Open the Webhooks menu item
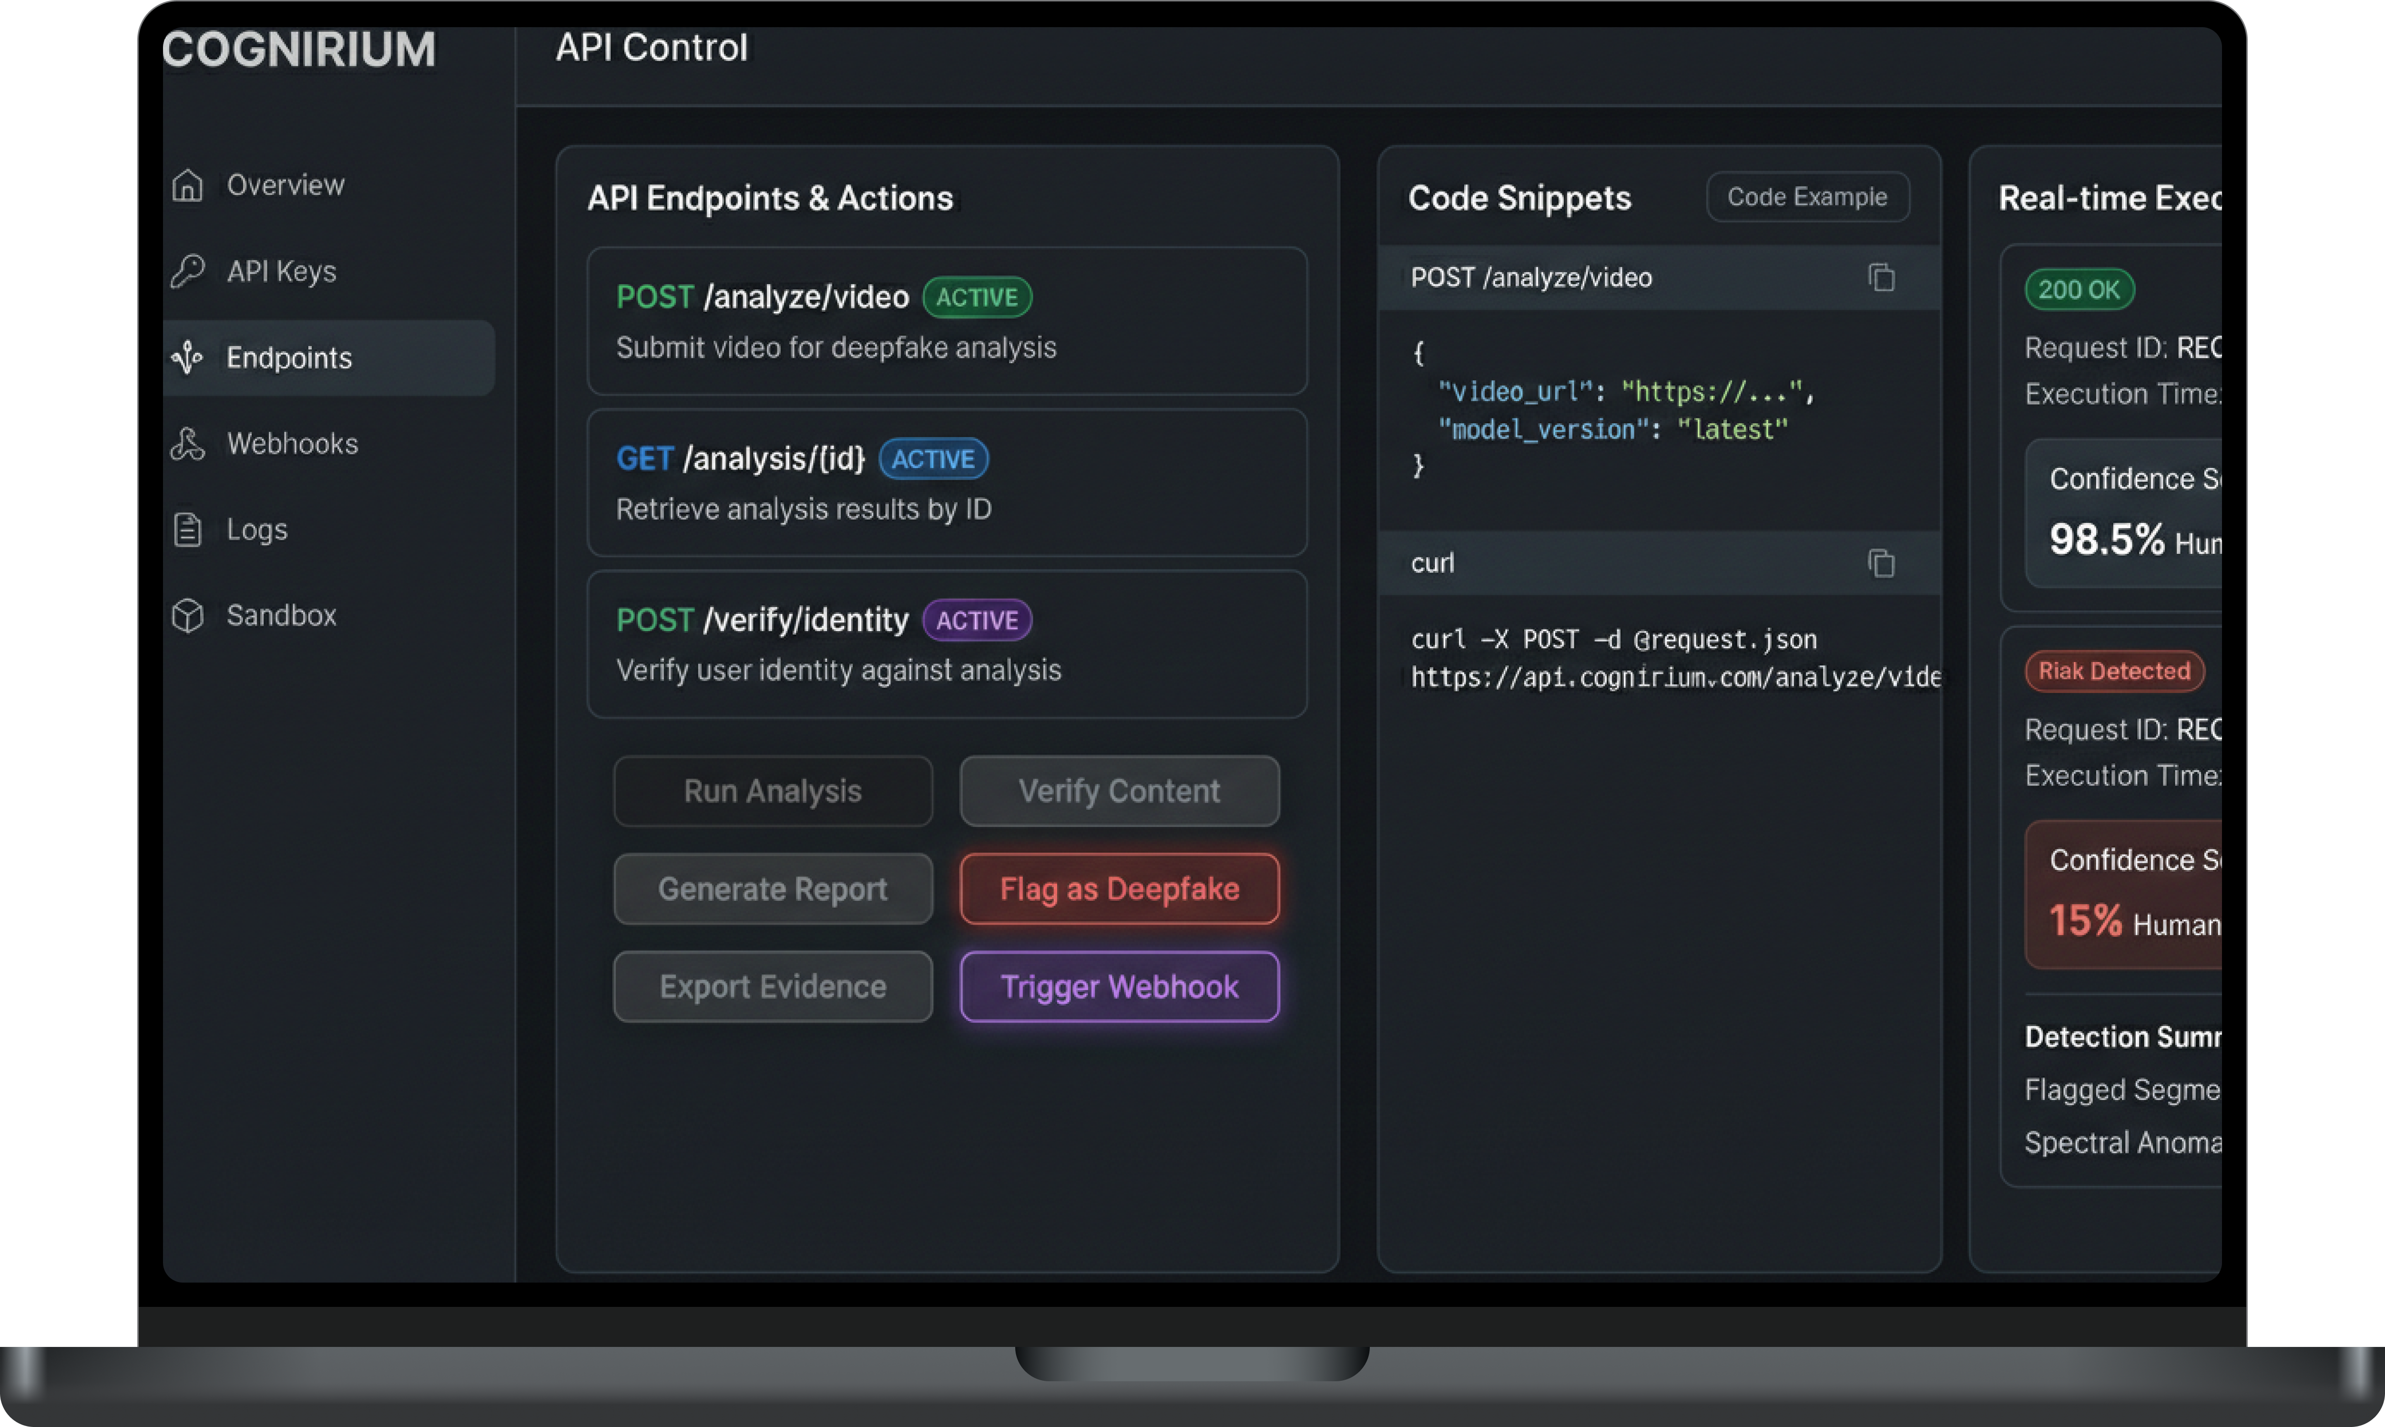2385x1427 pixels. pyautogui.click(x=292, y=443)
